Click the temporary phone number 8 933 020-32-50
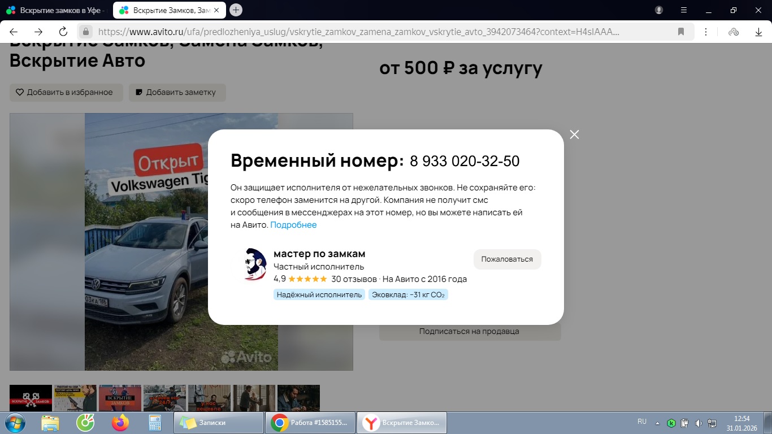The width and height of the screenshot is (772, 434). pyautogui.click(x=465, y=161)
